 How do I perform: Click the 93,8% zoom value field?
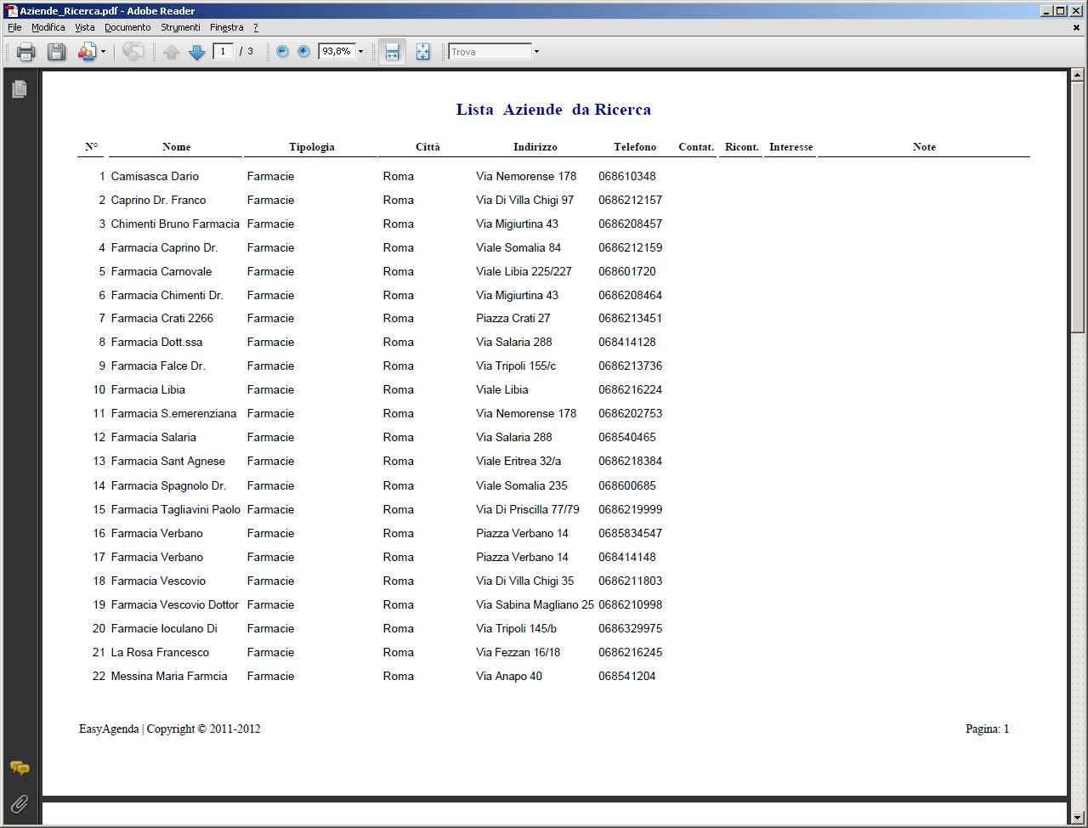click(337, 52)
